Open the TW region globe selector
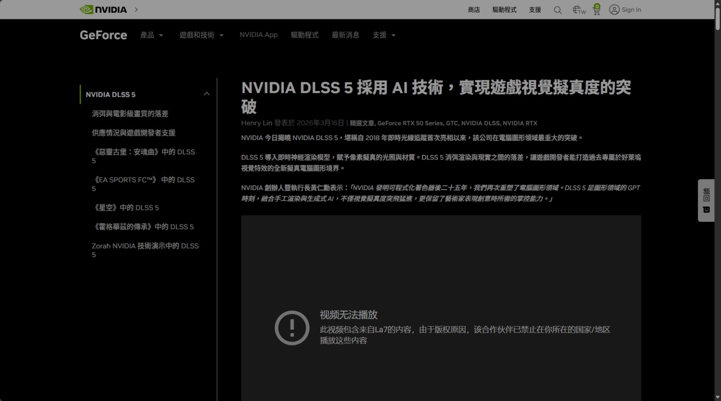Screen dimensions: 721x401 (579, 10)
